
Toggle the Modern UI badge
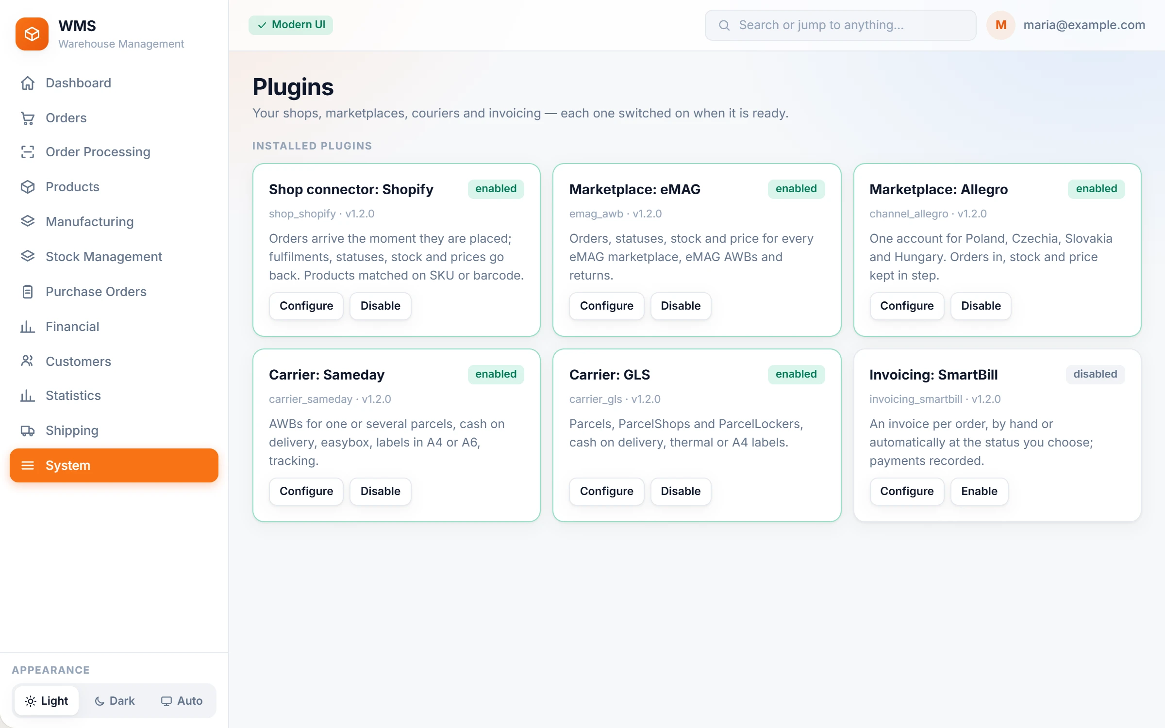tap(291, 25)
